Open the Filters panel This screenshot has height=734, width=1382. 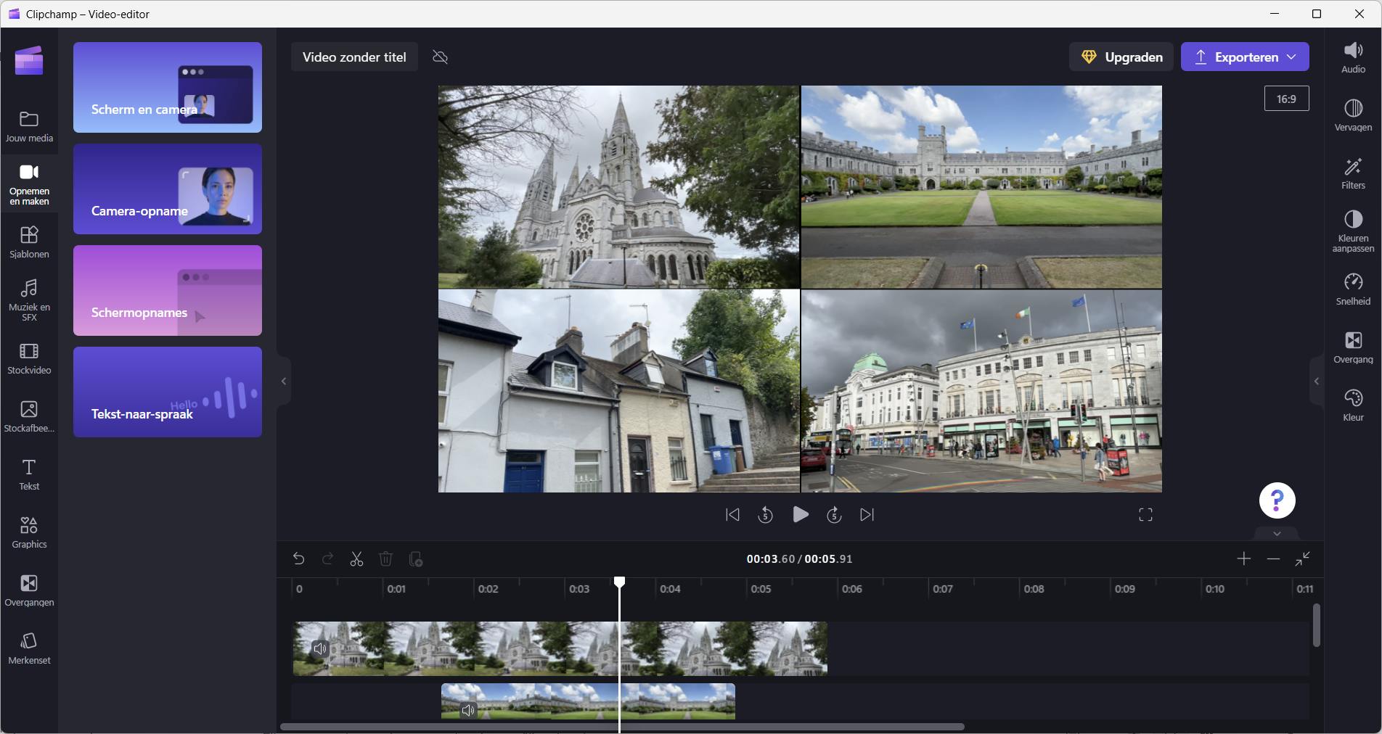point(1352,174)
